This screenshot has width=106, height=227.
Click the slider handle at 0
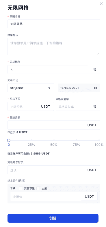click(x=9, y=140)
